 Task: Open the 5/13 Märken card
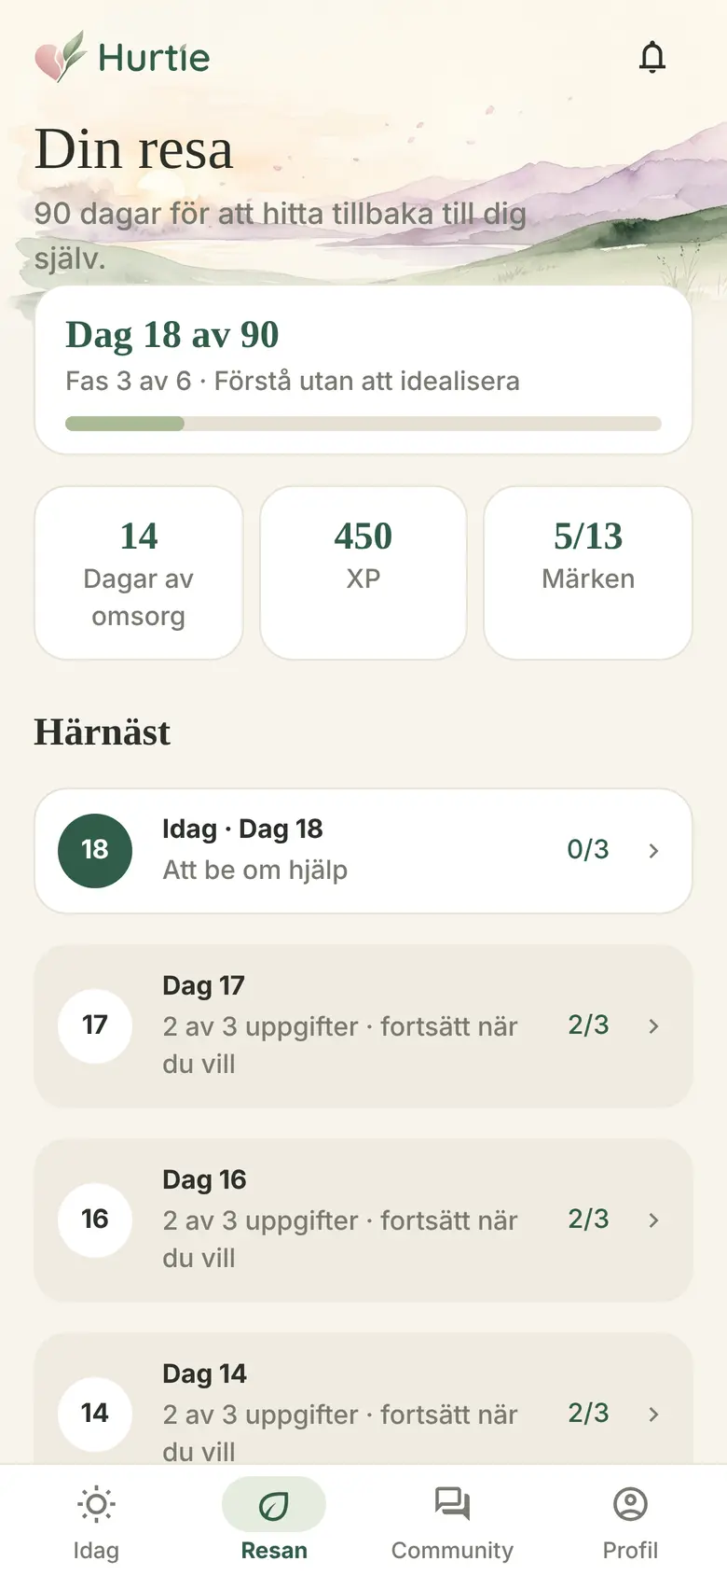click(588, 573)
